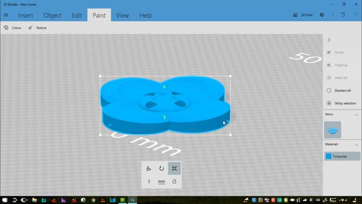Undo the last action
This screenshot has width=362, height=204.
pyautogui.click(x=343, y=15)
